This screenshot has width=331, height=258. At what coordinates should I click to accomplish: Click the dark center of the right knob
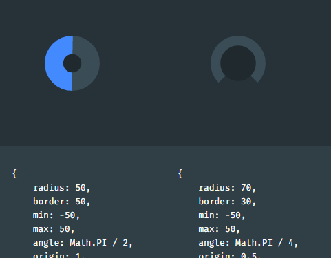point(238,63)
